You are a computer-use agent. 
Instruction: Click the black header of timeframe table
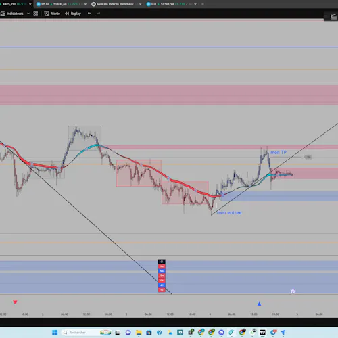click(x=162, y=262)
